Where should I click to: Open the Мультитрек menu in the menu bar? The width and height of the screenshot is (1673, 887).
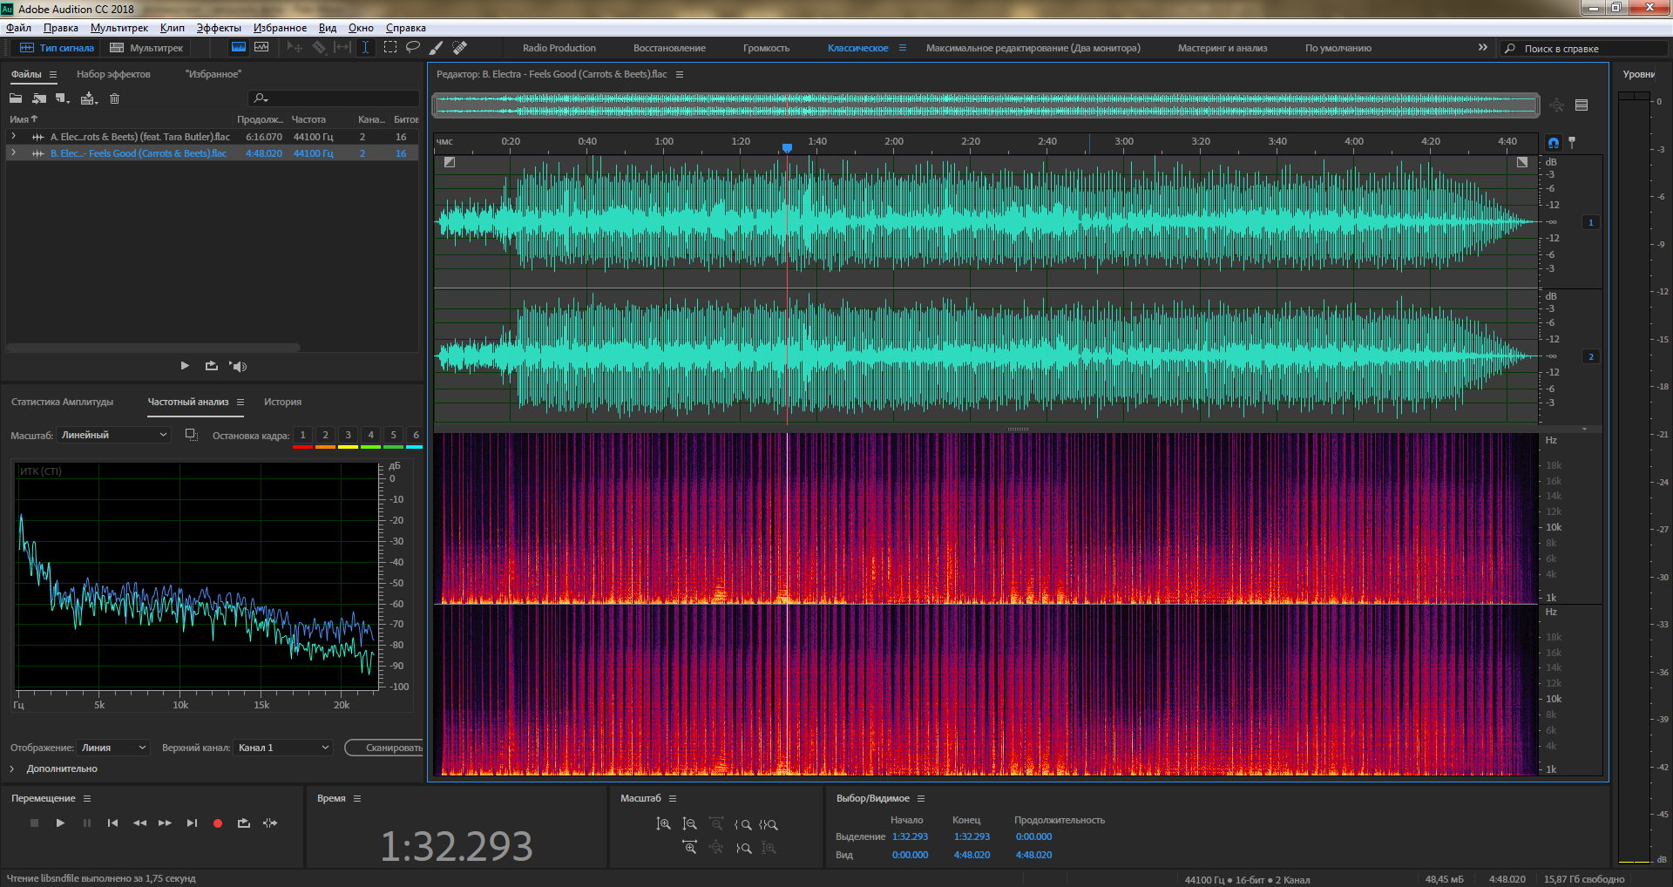119,28
